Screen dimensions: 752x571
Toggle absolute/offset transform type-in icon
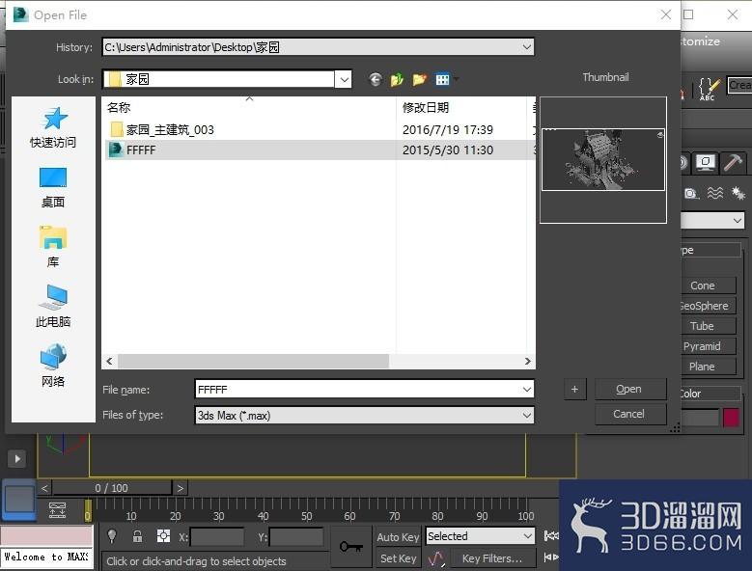pos(163,536)
